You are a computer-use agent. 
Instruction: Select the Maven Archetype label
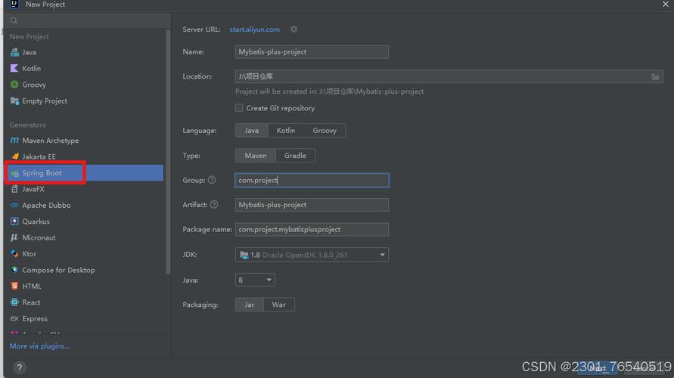point(50,141)
